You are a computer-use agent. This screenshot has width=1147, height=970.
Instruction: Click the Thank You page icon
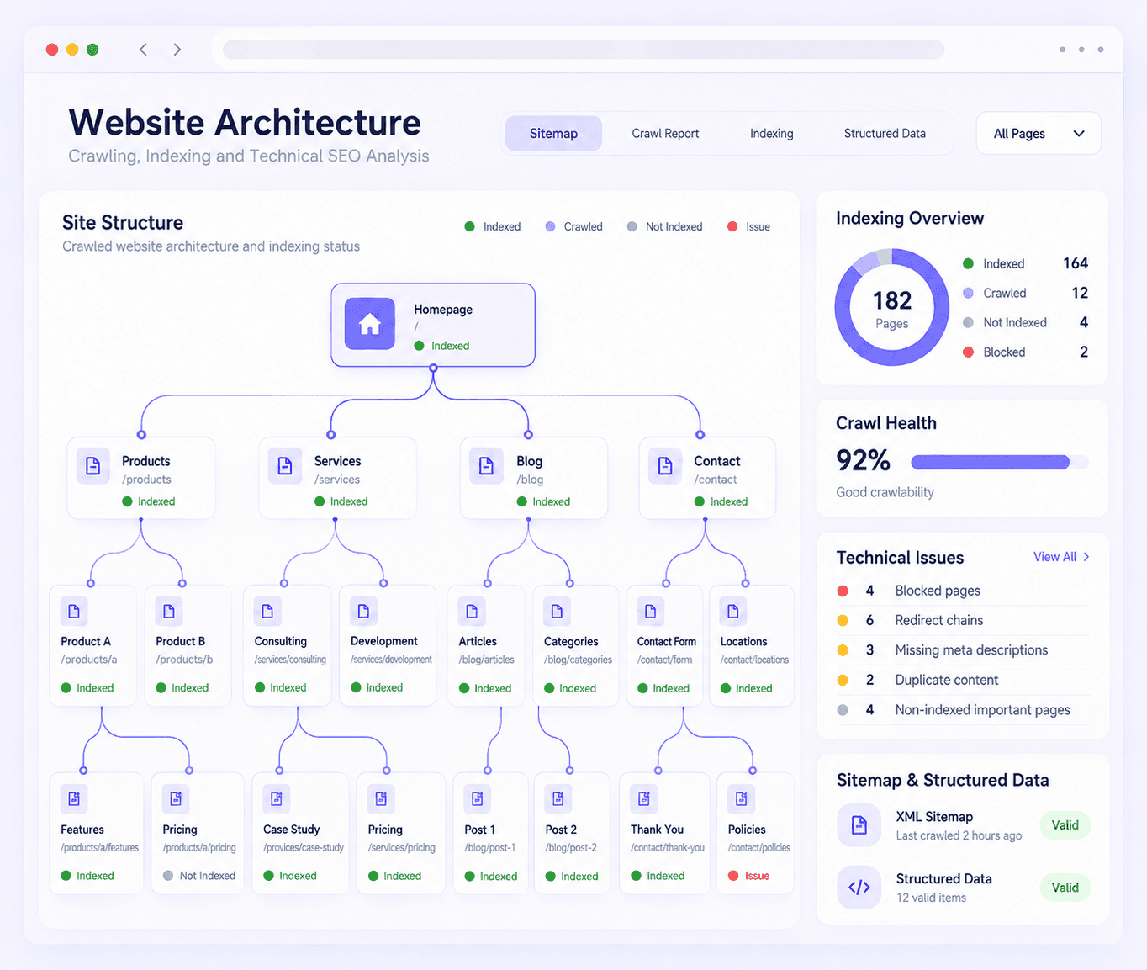pos(644,798)
